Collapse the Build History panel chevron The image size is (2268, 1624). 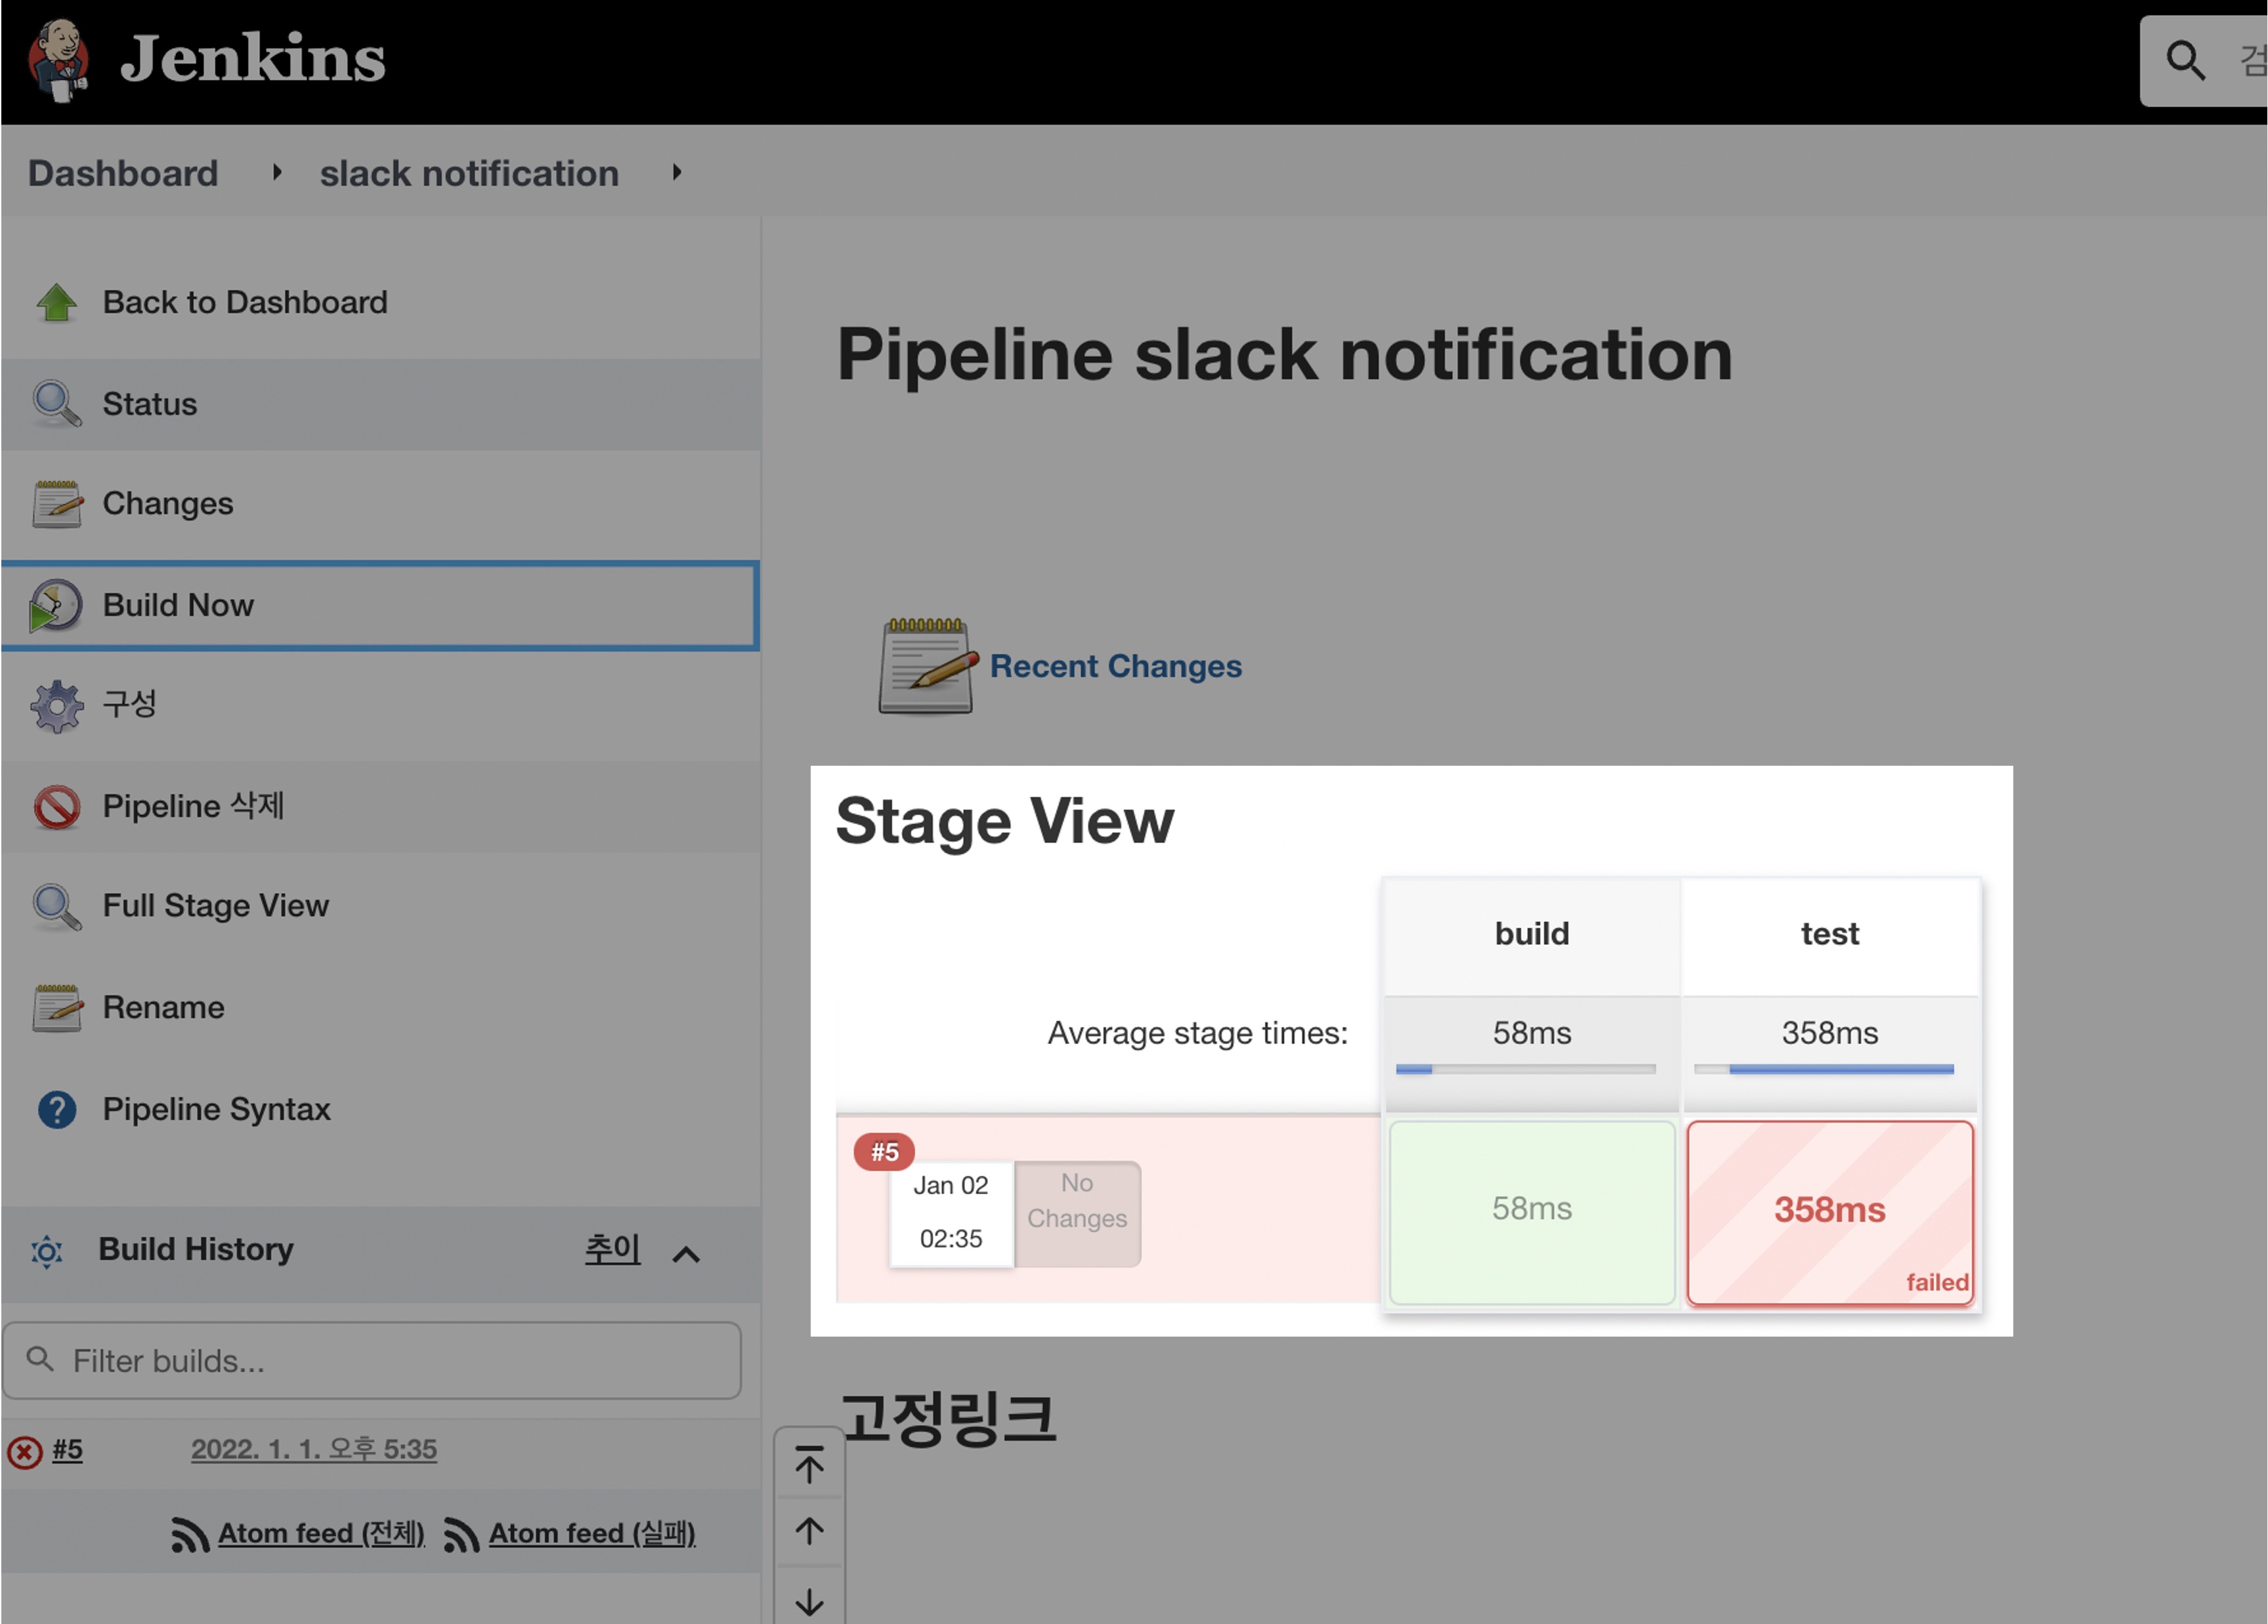(686, 1254)
